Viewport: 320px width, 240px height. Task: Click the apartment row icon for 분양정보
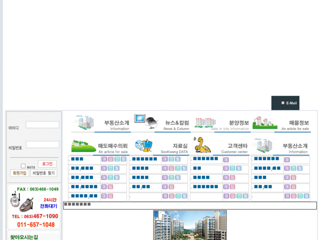[x=205, y=122]
